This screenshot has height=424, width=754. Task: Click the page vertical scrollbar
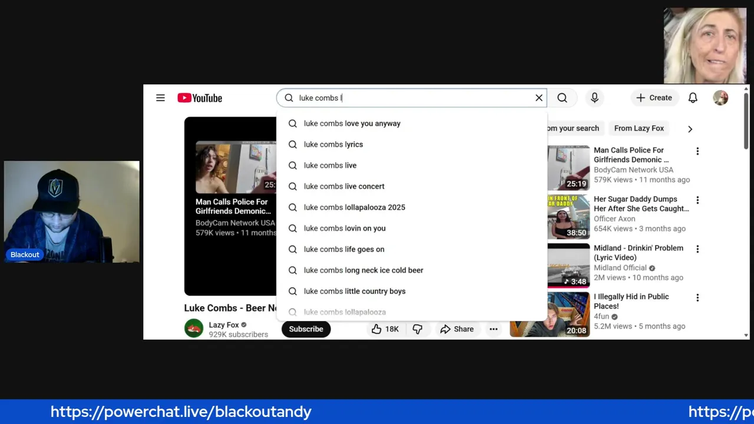tap(746, 121)
